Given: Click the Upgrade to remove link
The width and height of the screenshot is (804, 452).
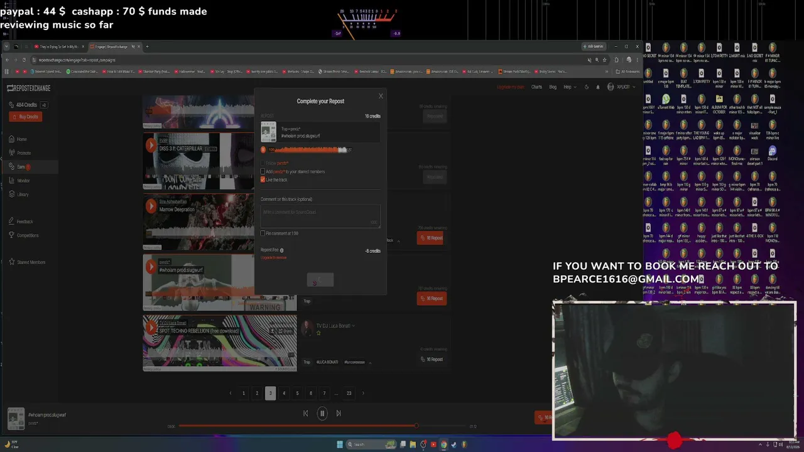Looking at the screenshot, I should point(273,257).
